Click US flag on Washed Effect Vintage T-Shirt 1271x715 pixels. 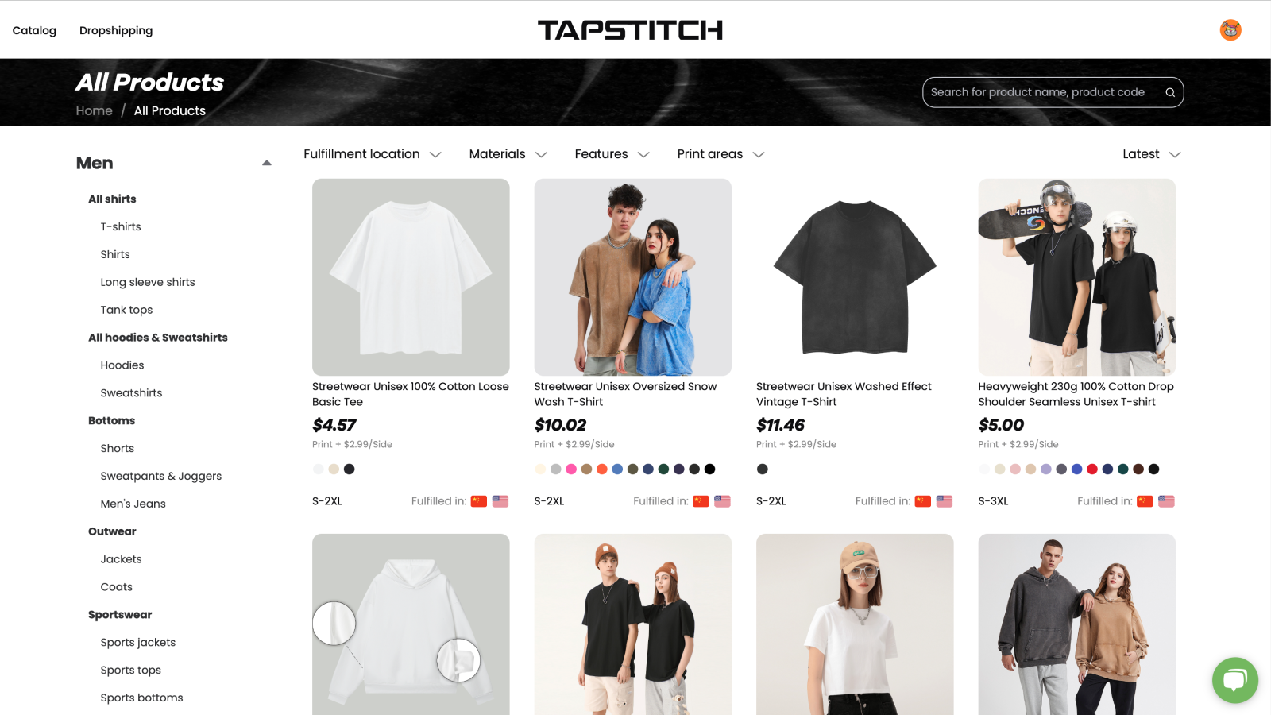(945, 501)
